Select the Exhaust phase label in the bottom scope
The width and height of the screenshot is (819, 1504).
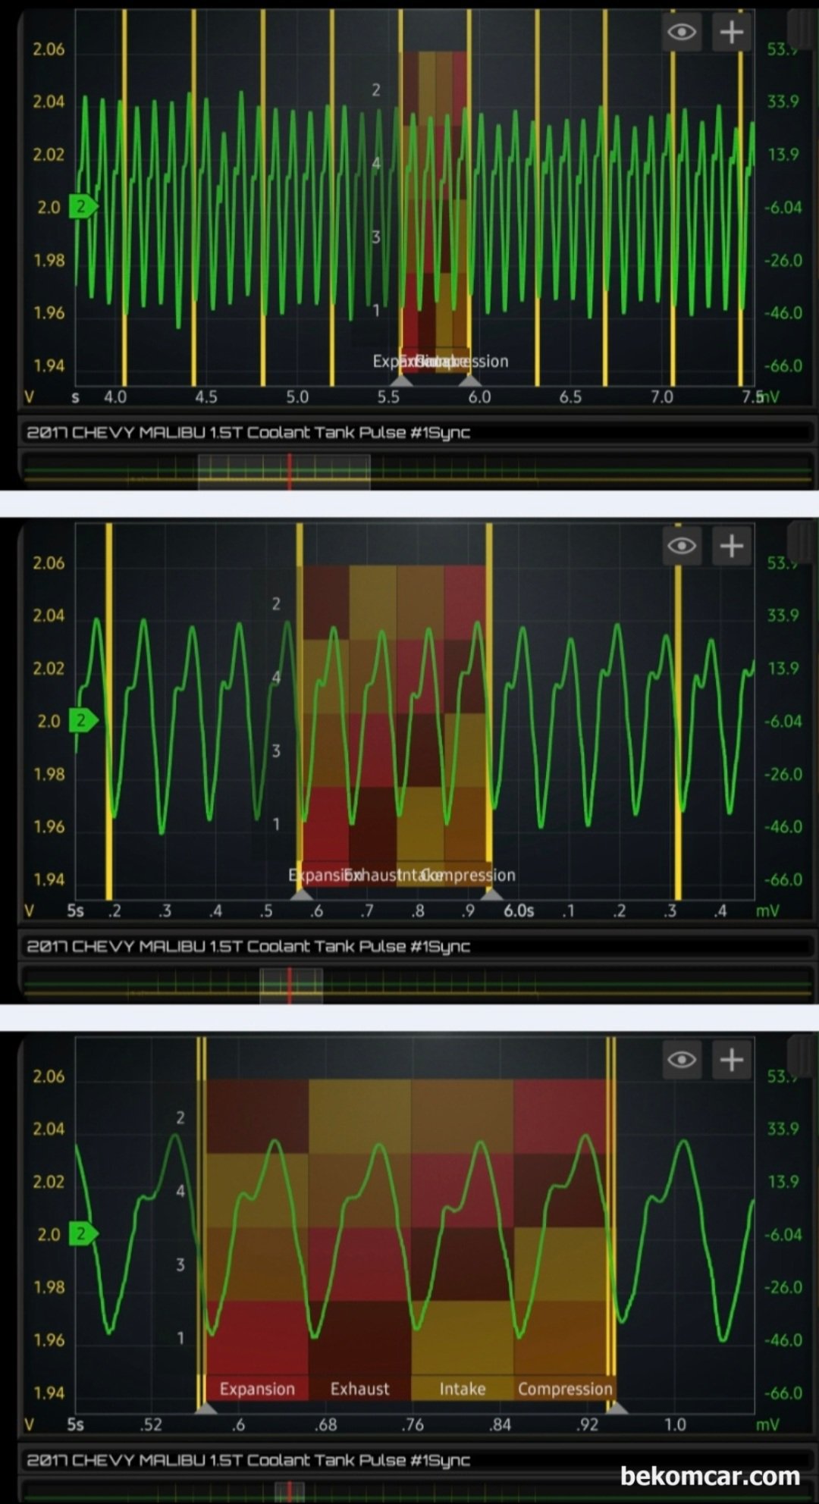(359, 1389)
